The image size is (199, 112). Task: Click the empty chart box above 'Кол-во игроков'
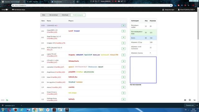(x=143, y=70)
